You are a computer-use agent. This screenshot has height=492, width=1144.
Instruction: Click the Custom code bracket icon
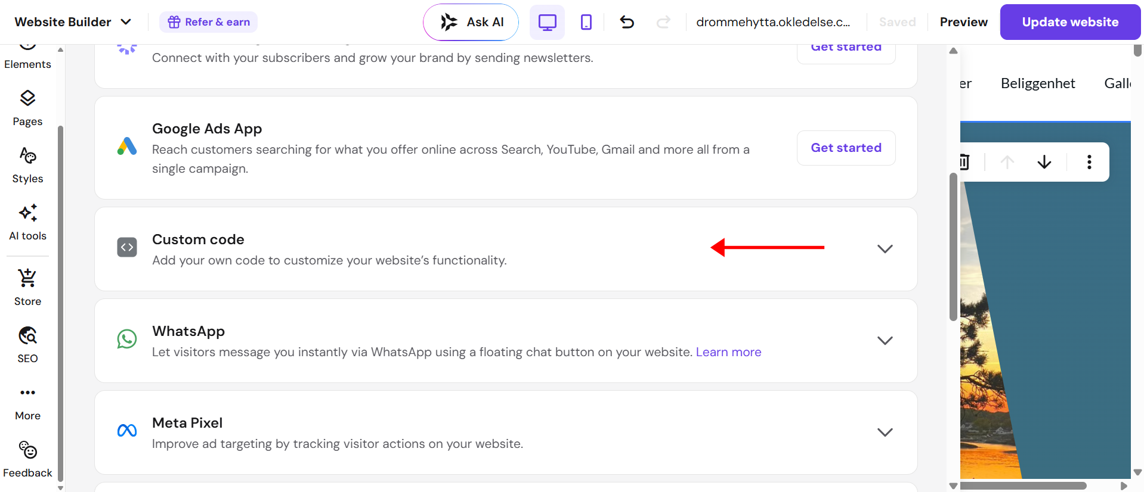click(x=127, y=247)
